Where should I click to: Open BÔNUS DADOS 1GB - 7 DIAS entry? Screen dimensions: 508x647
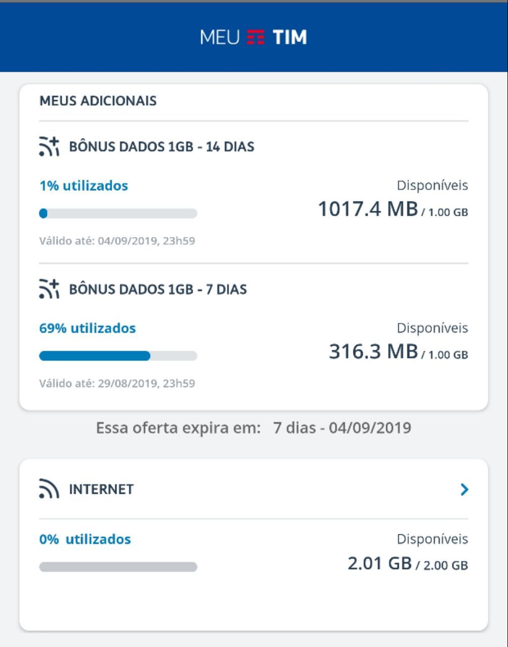(x=158, y=290)
